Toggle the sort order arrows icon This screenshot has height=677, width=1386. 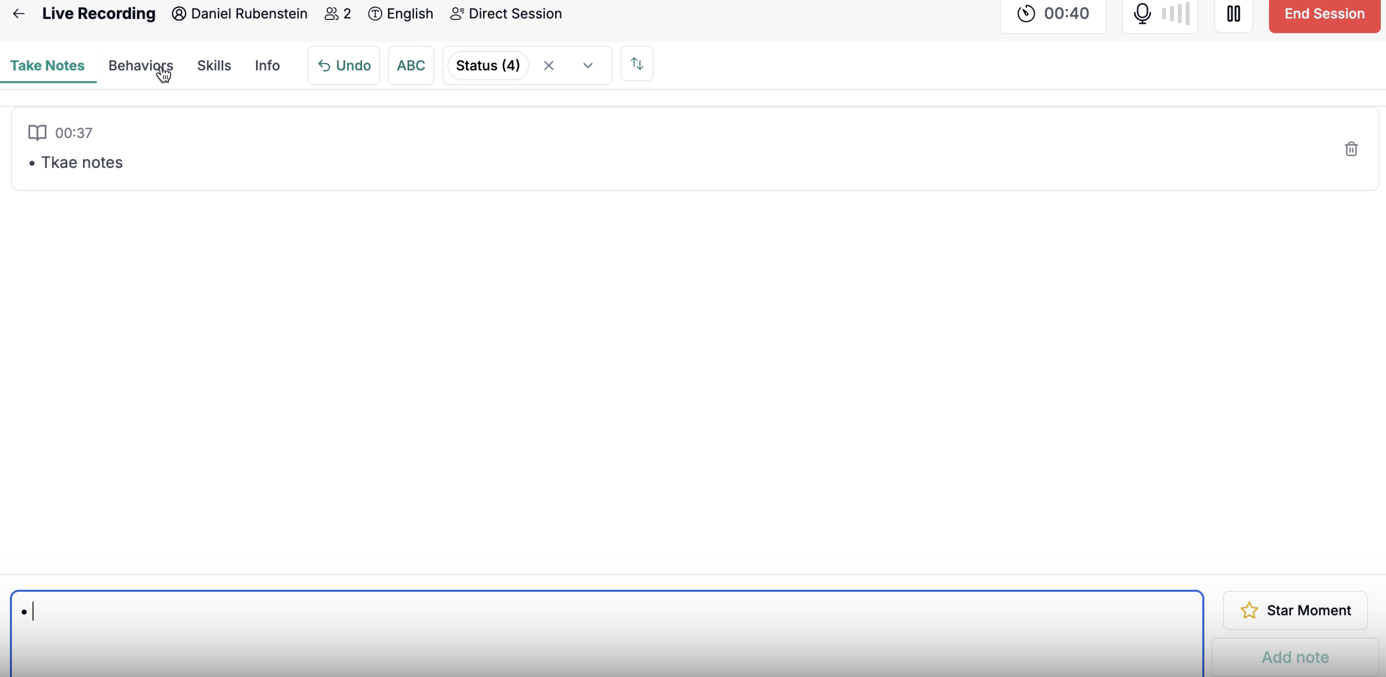pyautogui.click(x=637, y=64)
